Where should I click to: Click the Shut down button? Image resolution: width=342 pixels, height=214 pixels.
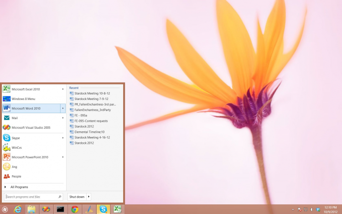(77, 197)
